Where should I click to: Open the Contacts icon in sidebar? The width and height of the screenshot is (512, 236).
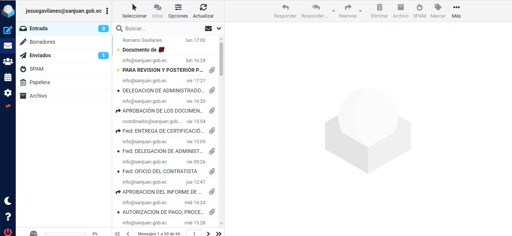tap(8, 61)
